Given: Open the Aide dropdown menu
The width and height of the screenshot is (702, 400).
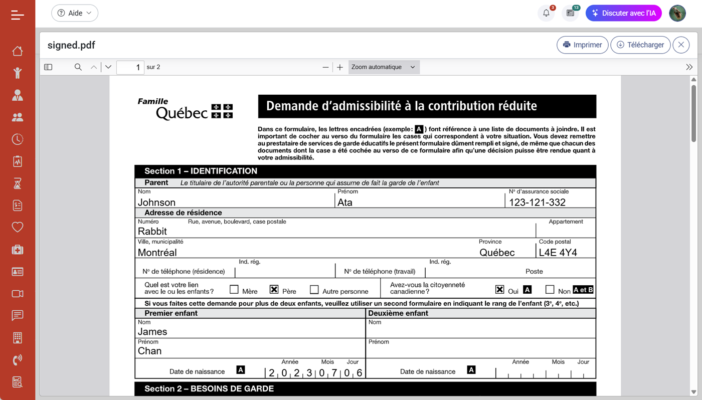Looking at the screenshot, I should tap(75, 13).
